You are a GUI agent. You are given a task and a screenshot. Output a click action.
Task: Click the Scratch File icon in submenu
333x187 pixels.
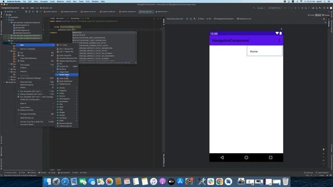click(58, 66)
